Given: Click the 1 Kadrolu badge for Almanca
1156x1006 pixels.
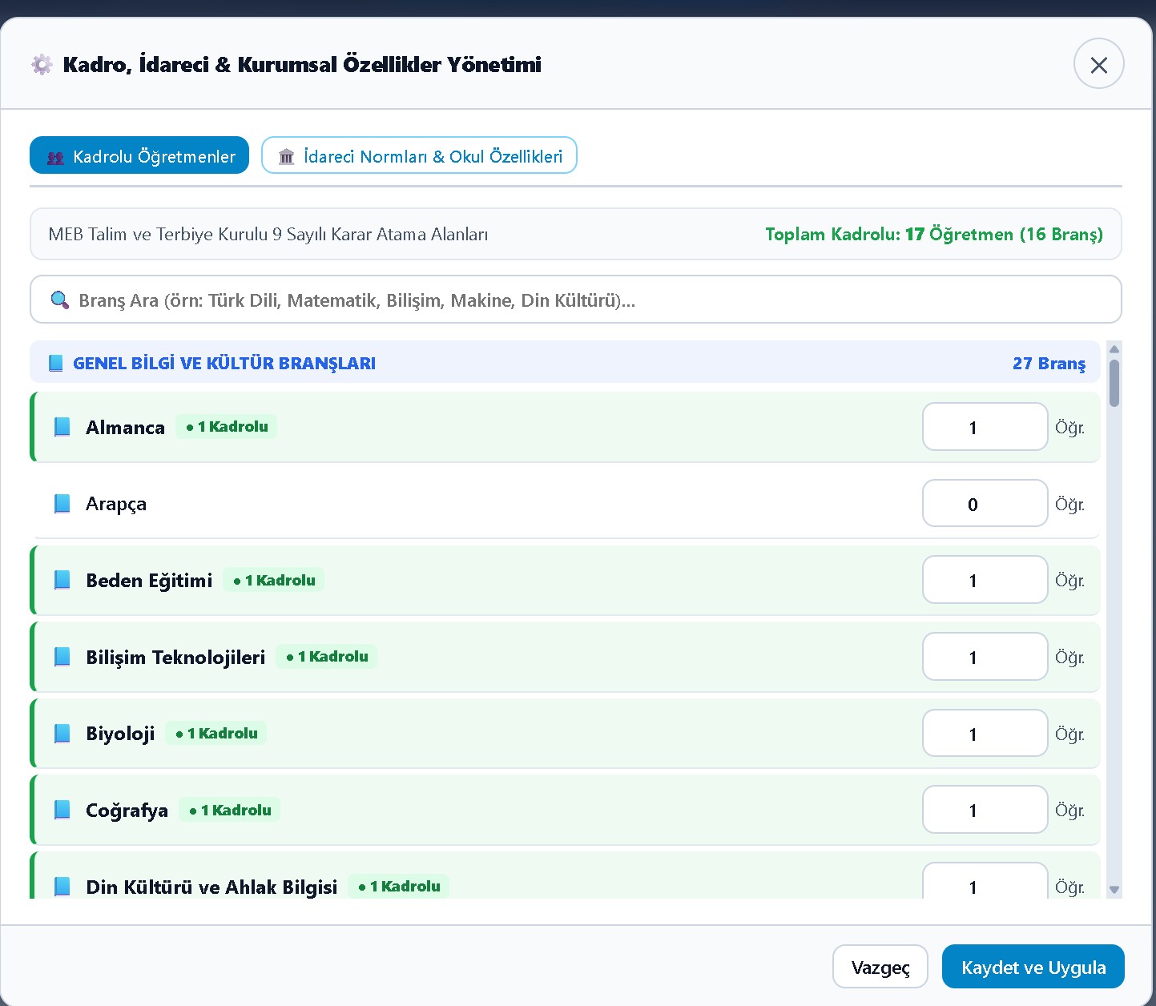Looking at the screenshot, I should pyautogui.click(x=227, y=426).
